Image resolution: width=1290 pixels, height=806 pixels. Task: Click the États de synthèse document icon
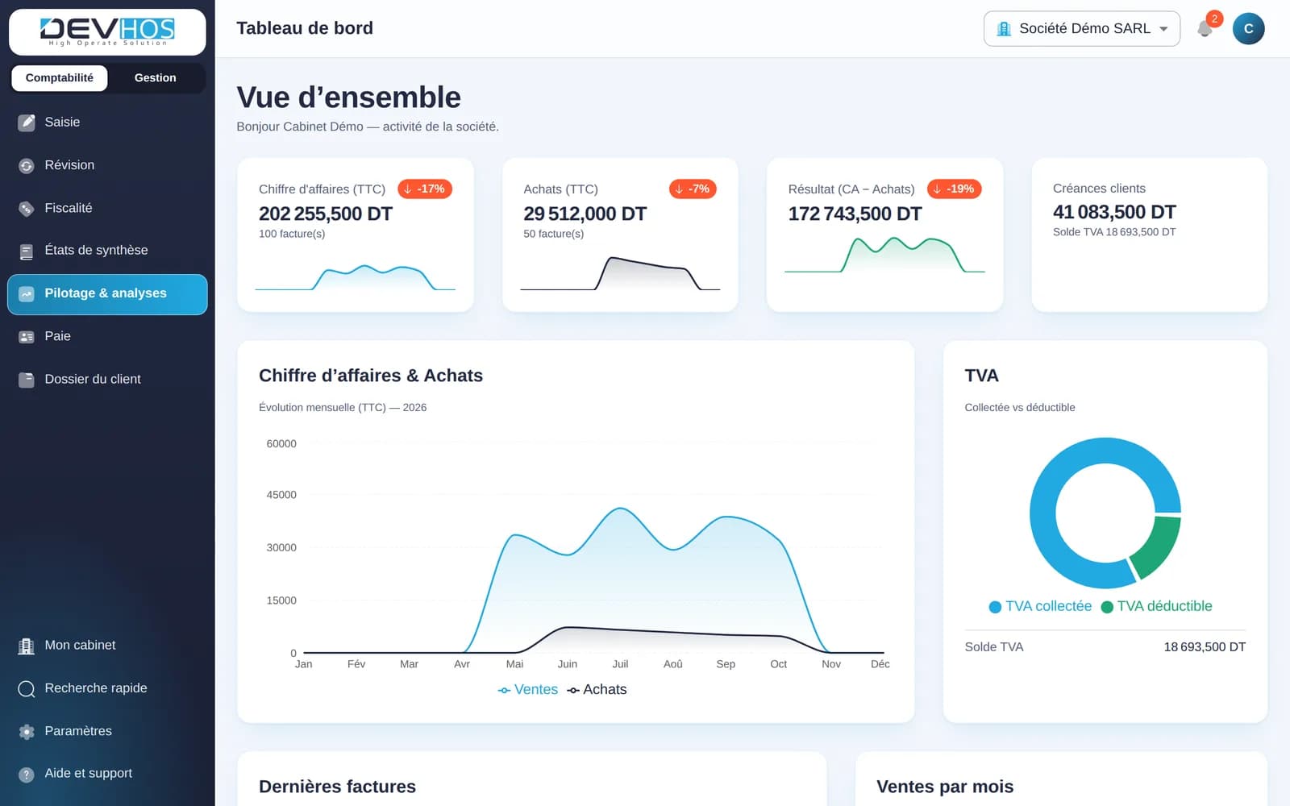click(27, 251)
